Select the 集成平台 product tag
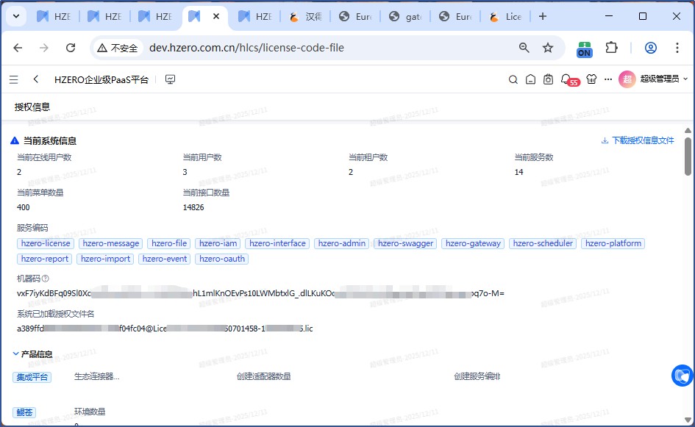 click(x=32, y=377)
